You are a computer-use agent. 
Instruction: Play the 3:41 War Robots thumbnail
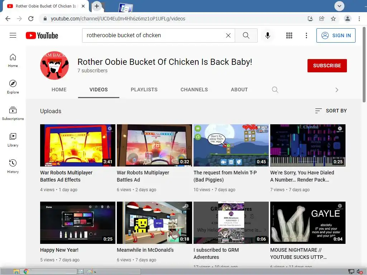78,145
